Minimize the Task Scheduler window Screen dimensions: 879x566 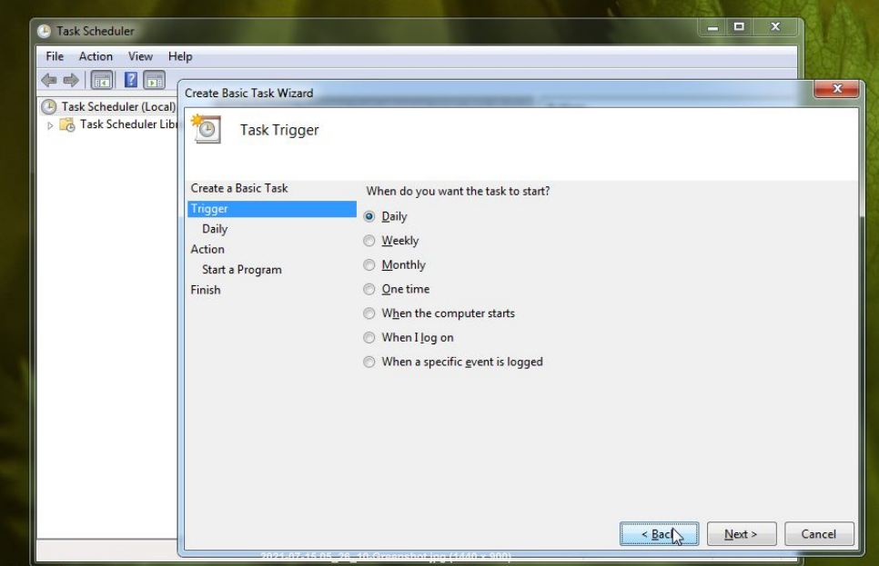[x=712, y=27]
